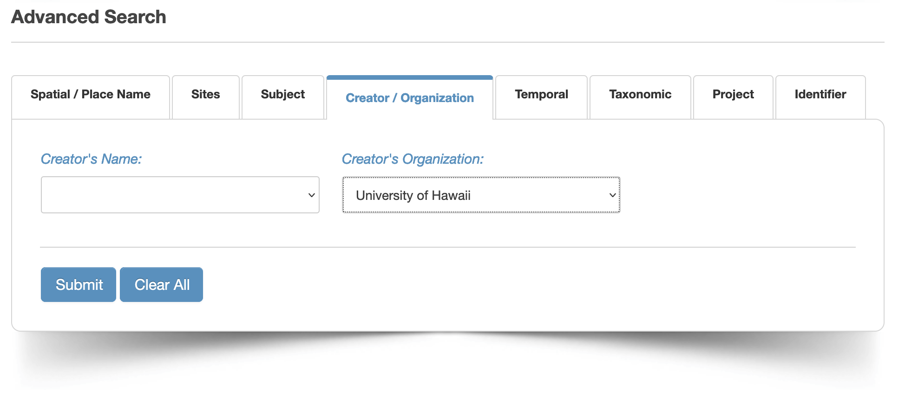Screen dimensions: 905x410
Task: Submit the advanced search form
Action: pyautogui.click(x=79, y=284)
